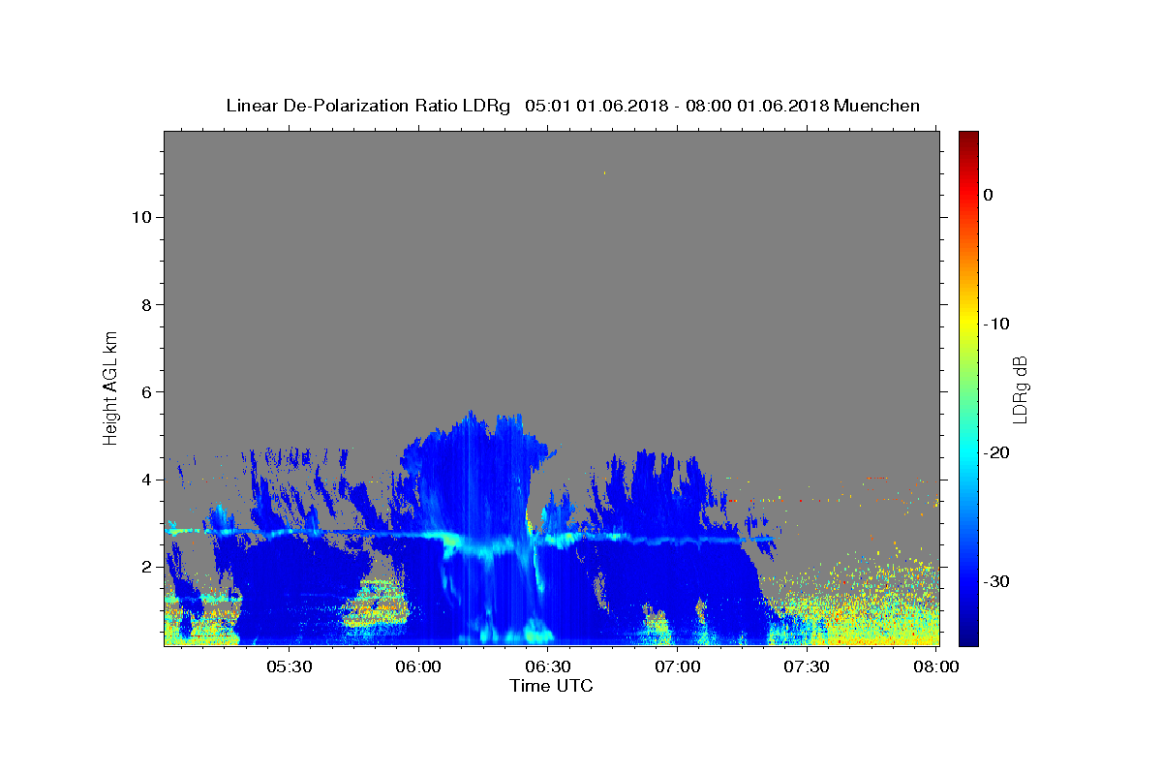Click the height tick label 6
Viewport: 1162px width, 775px height.
tap(144, 392)
